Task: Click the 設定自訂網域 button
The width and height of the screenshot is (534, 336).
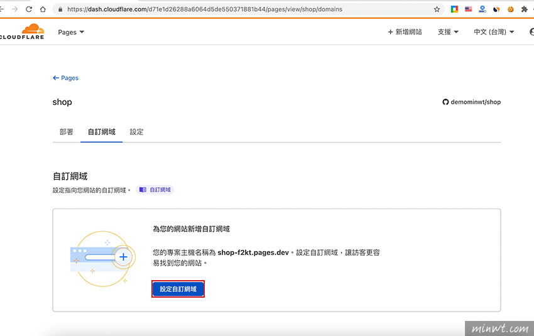Action: click(178, 289)
